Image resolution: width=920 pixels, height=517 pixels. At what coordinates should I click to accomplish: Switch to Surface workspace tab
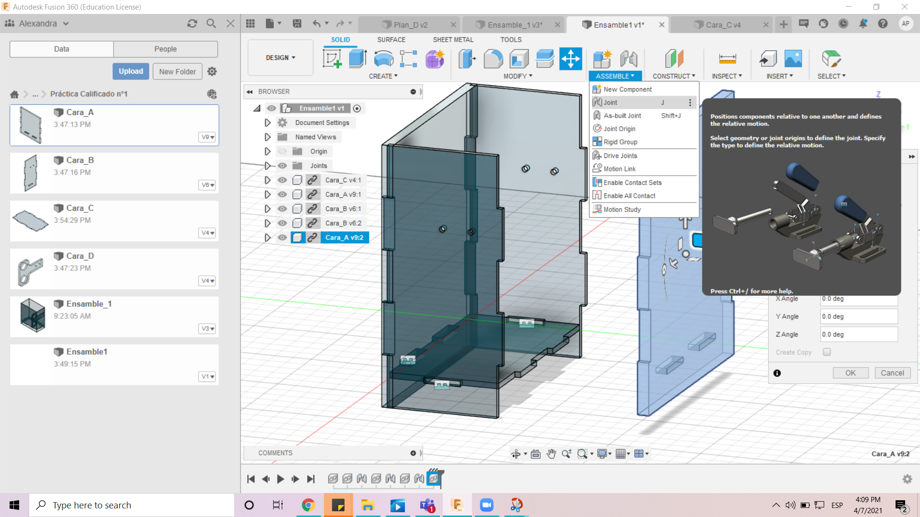(x=392, y=39)
